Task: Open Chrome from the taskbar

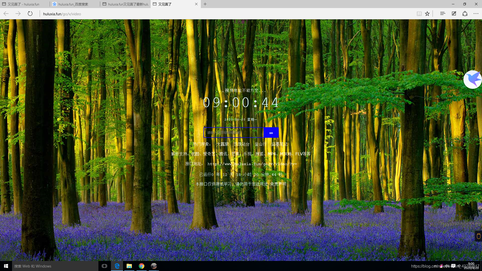Action: pyautogui.click(x=142, y=266)
